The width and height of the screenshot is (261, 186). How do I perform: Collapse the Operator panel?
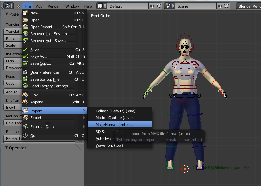(x=6, y=148)
